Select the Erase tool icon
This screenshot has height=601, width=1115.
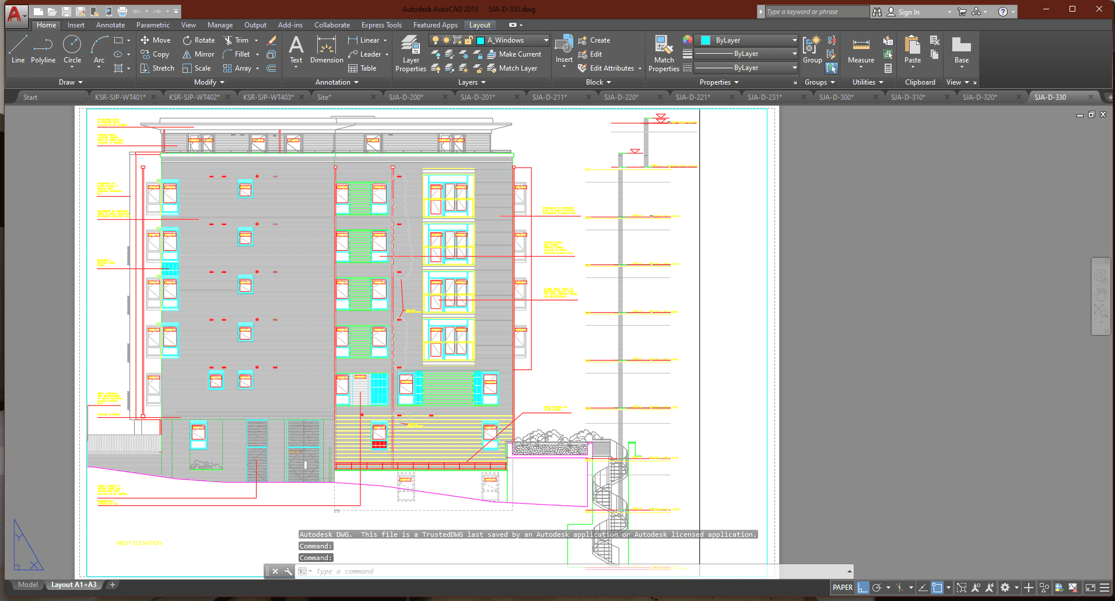[x=271, y=40]
